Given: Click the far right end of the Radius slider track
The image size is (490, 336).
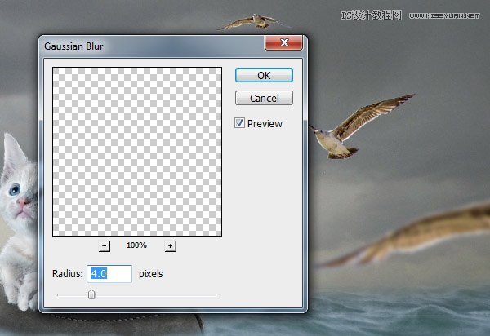Looking at the screenshot, I should pyautogui.click(x=215, y=294).
